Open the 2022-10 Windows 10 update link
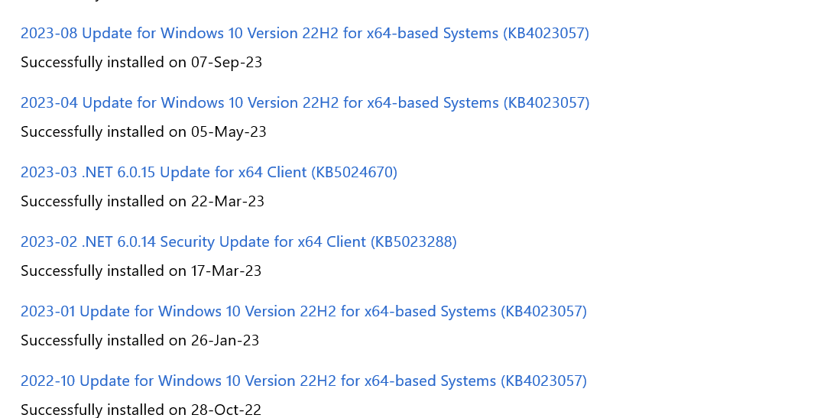The height and width of the screenshot is (418, 814). click(303, 381)
